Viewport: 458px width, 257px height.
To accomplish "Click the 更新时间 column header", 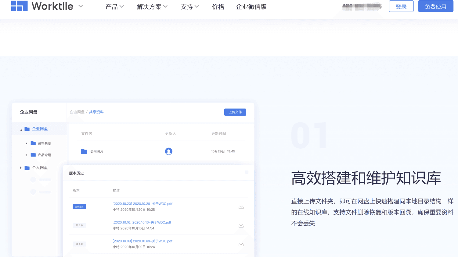I will click(x=219, y=134).
